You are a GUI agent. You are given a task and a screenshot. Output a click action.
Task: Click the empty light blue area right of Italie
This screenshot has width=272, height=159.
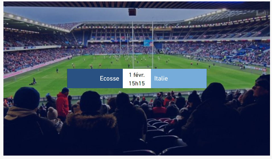[188, 79]
